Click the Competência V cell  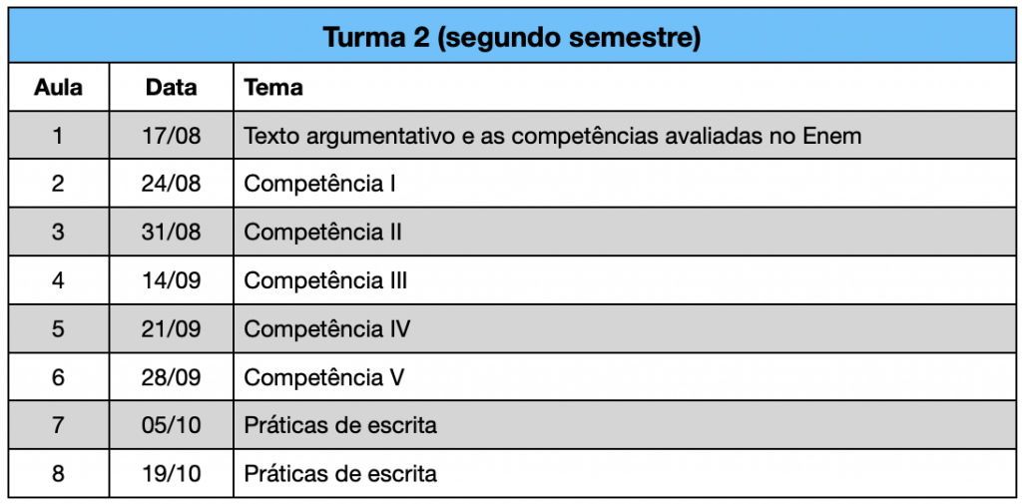624,376
